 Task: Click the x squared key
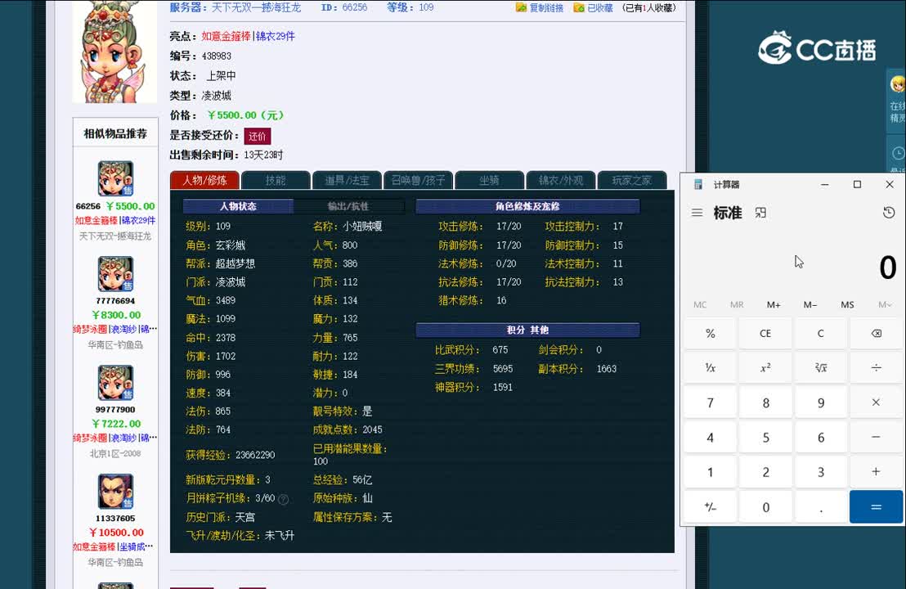tap(765, 367)
